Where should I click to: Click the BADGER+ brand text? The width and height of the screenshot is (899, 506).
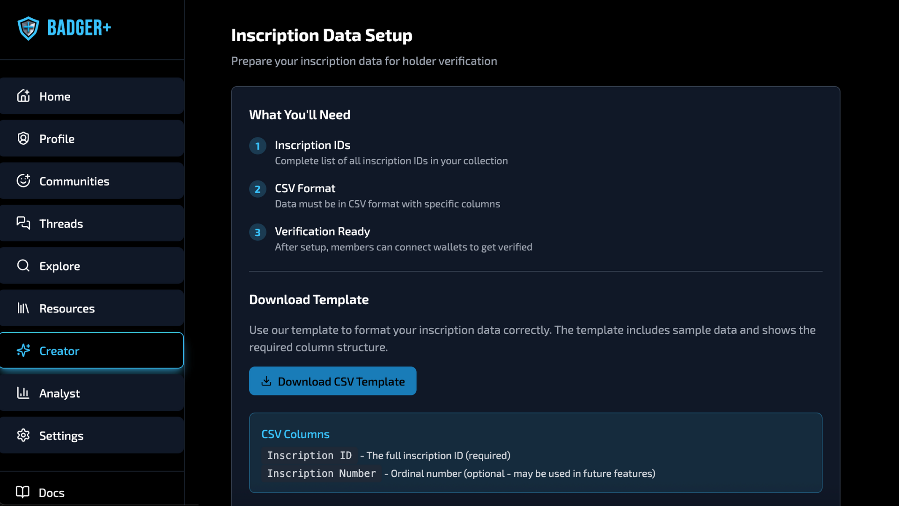click(79, 28)
